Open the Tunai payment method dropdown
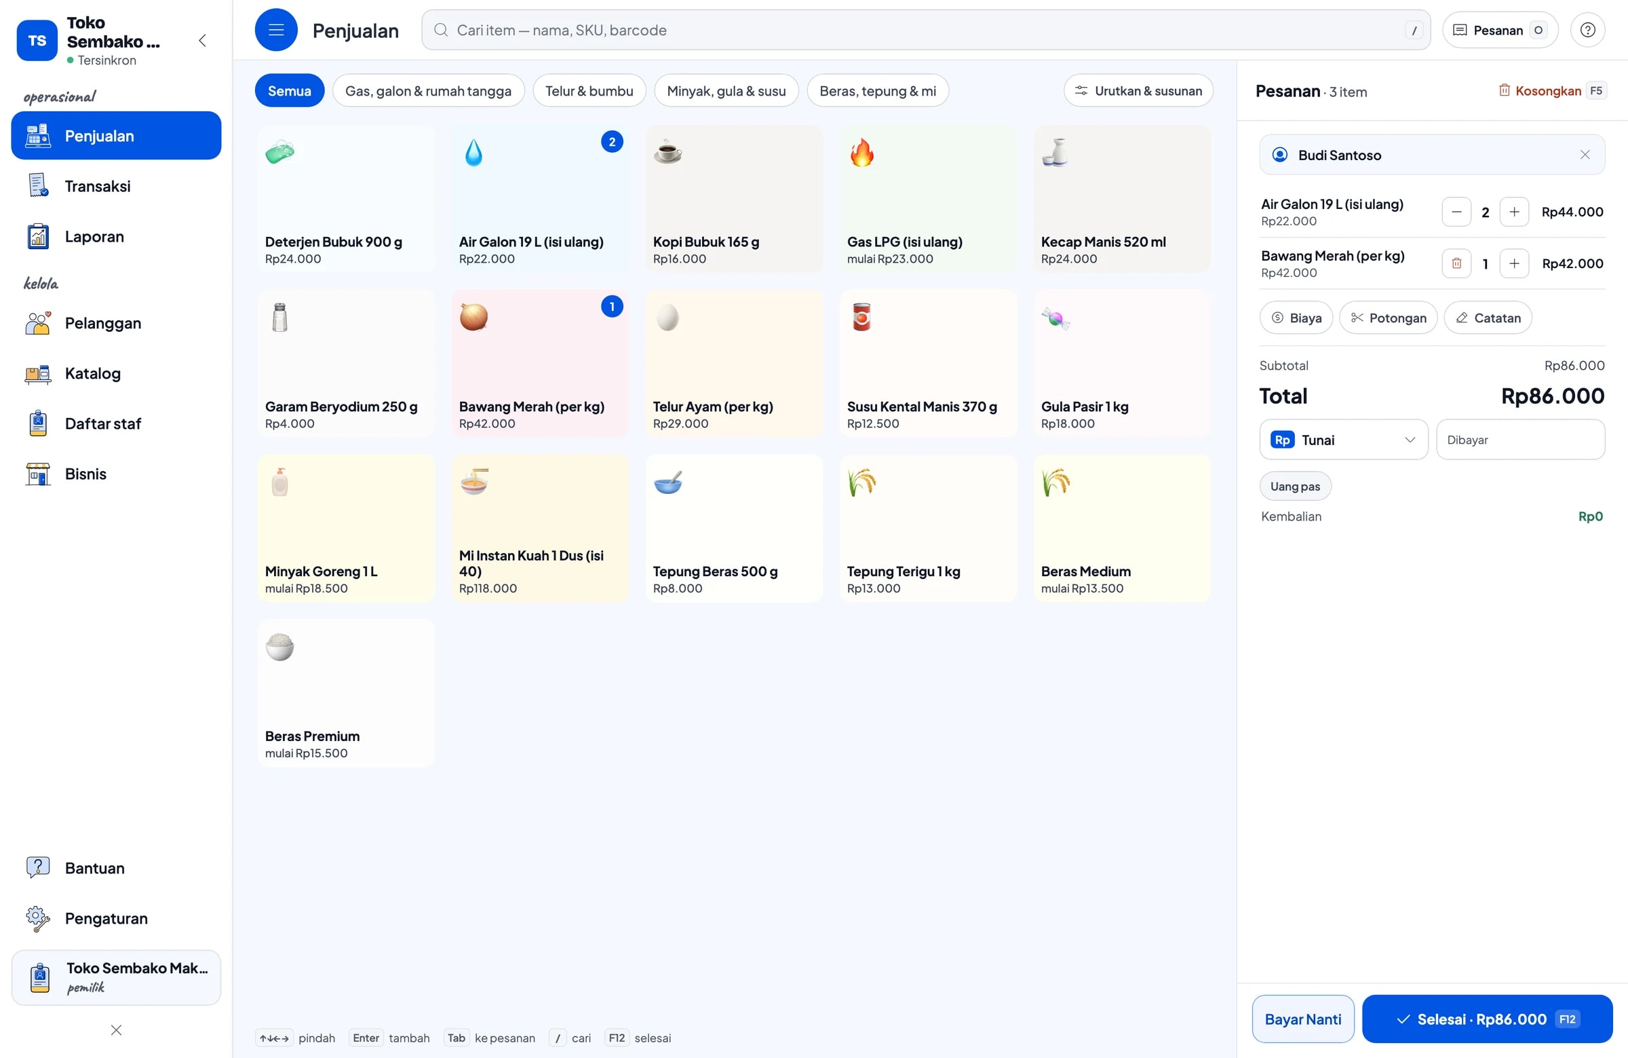Viewport: 1628px width, 1058px height. [1342, 439]
